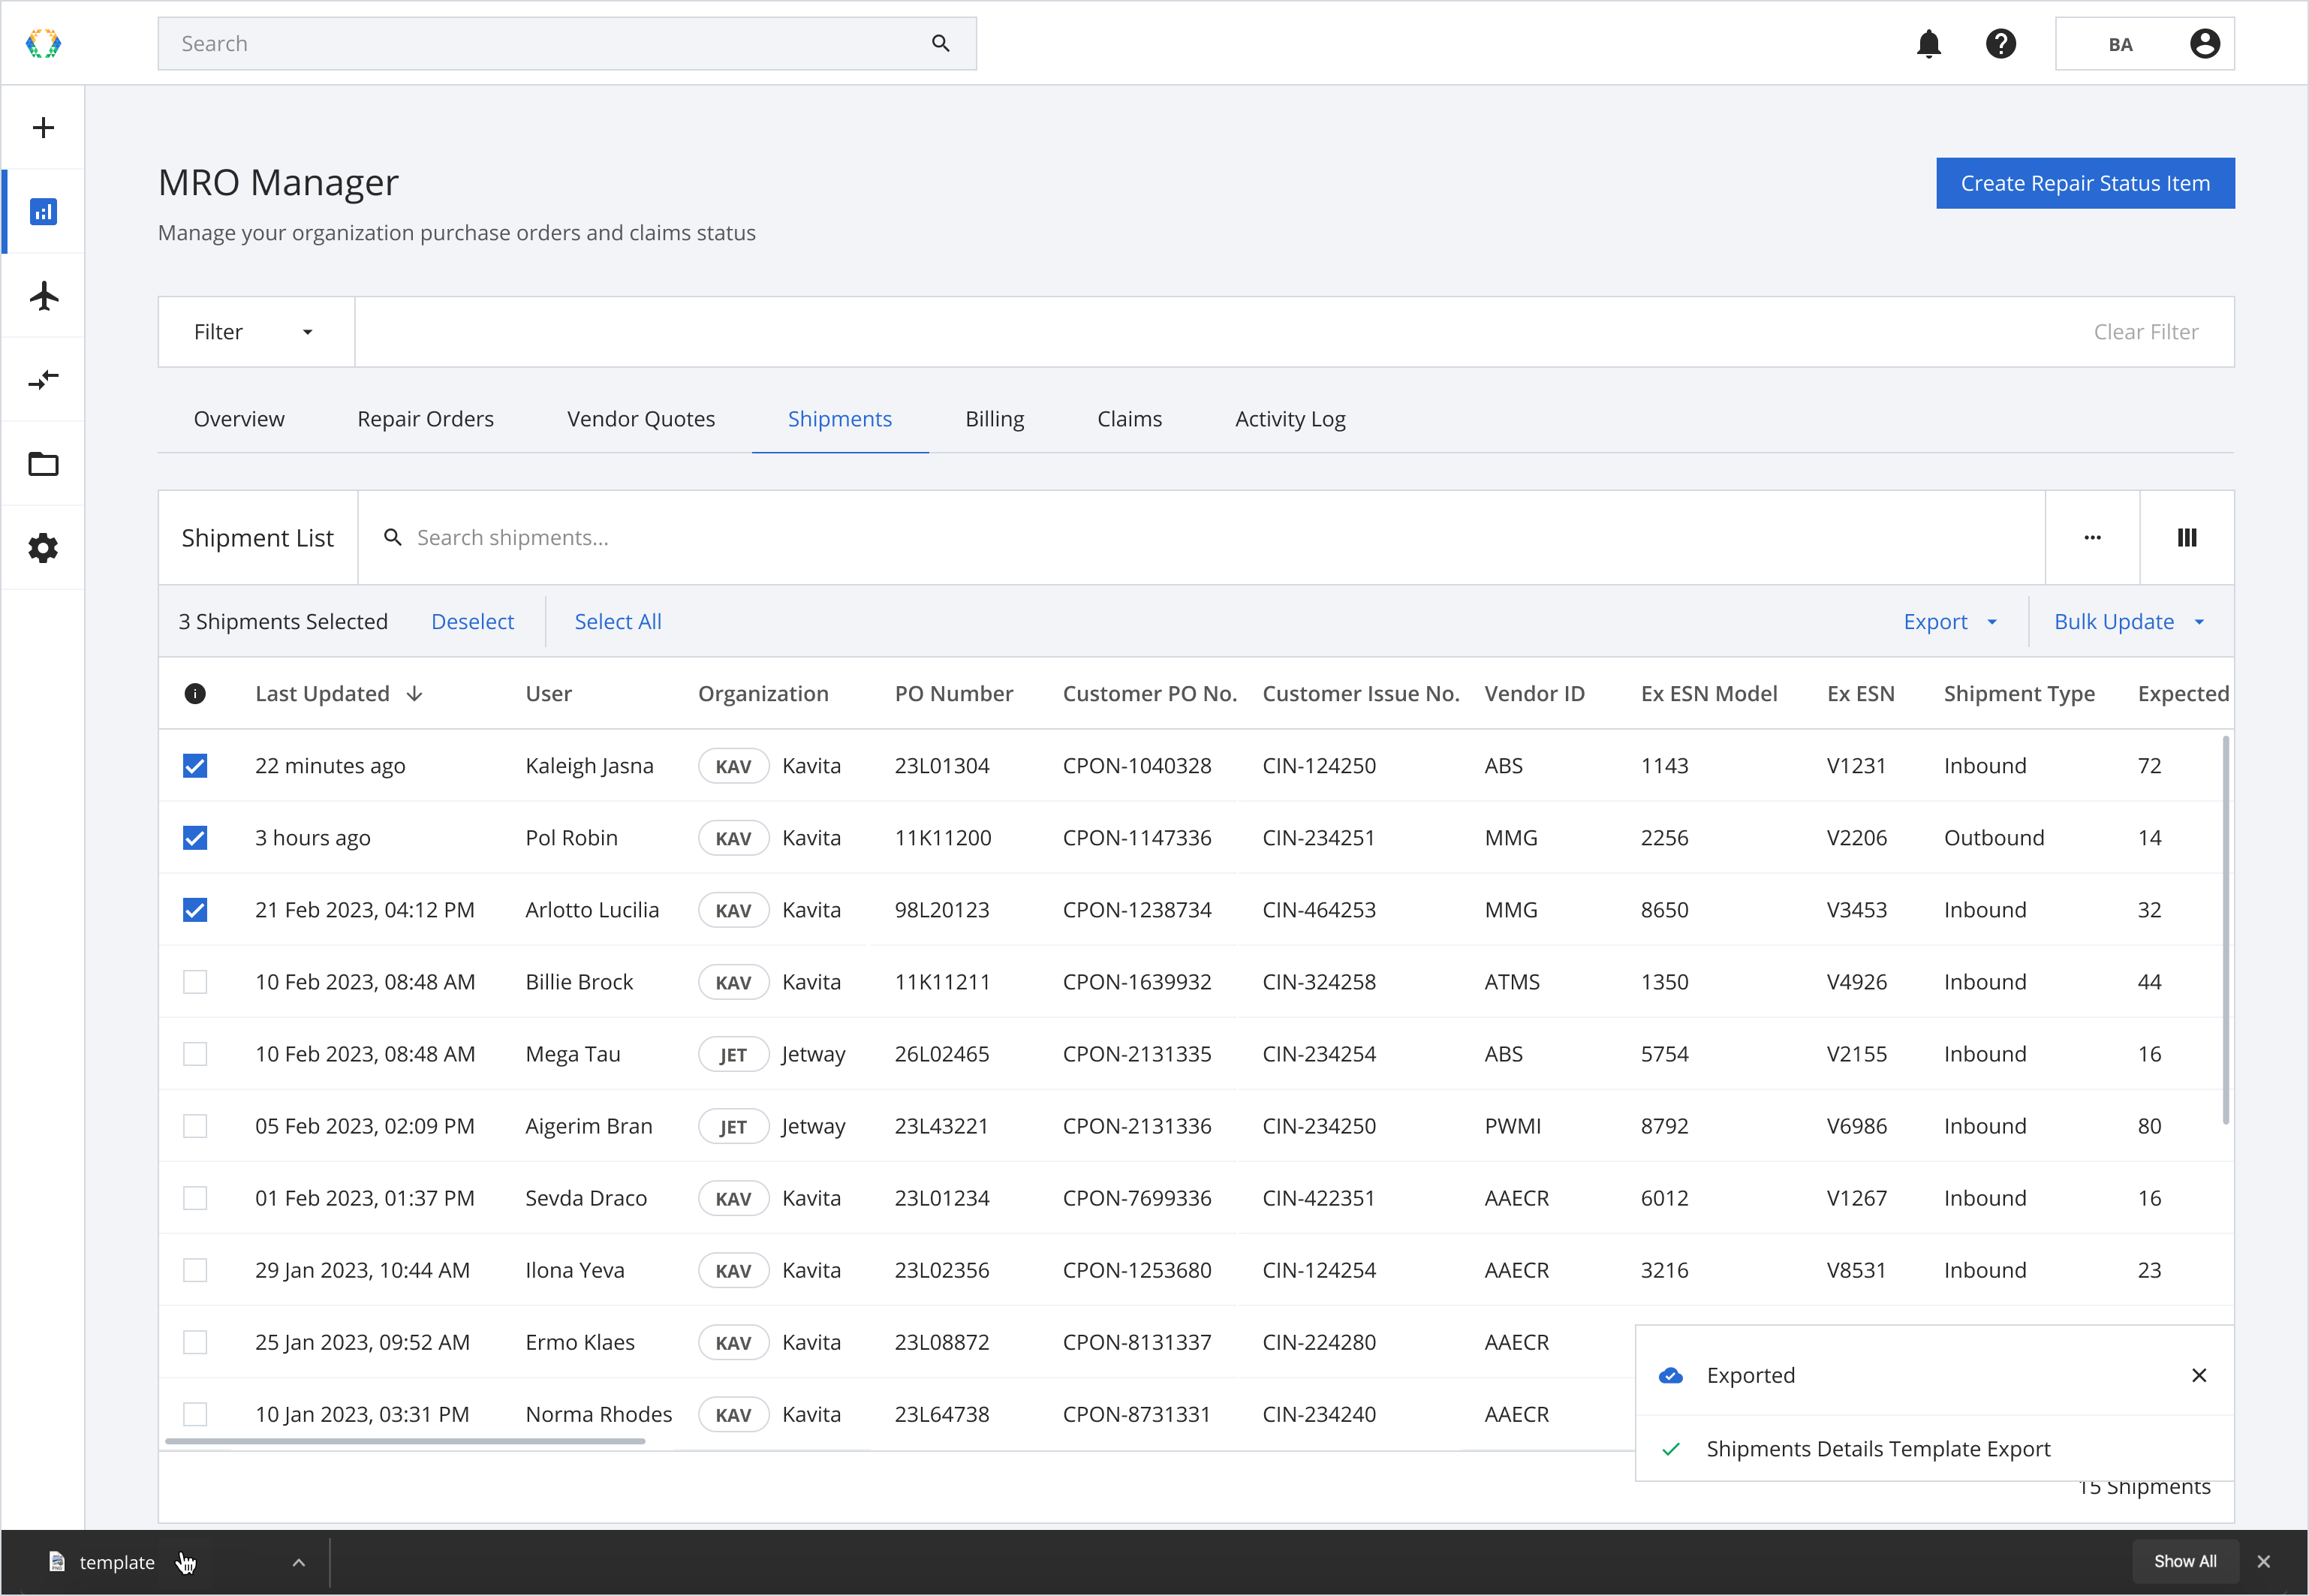Click the app logo icon
This screenshot has width=2309, height=1596.
pos(43,43)
